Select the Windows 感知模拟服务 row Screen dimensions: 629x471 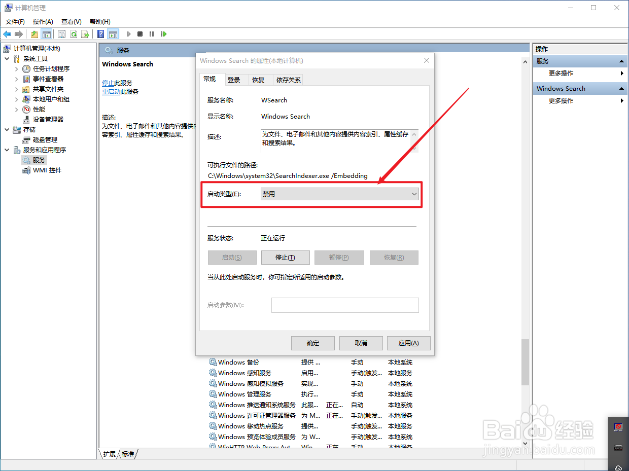coord(310,383)
